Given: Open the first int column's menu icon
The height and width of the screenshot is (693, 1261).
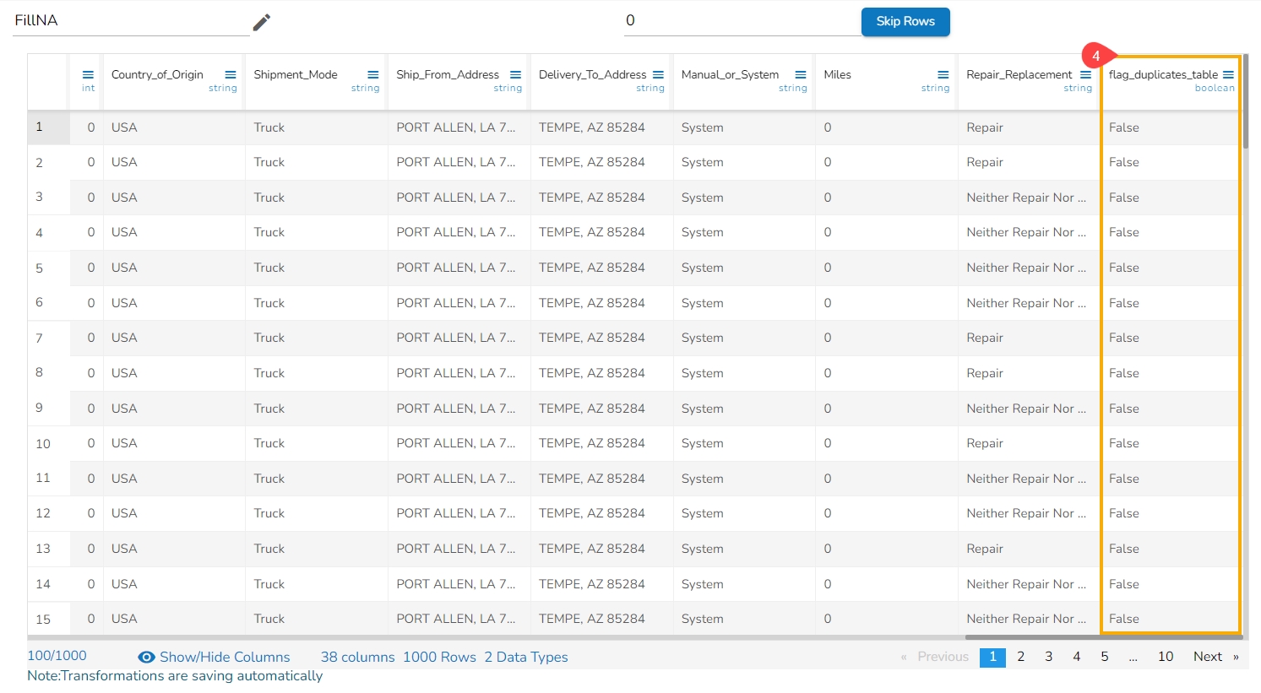Looking at the screenshot, I should click(x=88, y=75).
